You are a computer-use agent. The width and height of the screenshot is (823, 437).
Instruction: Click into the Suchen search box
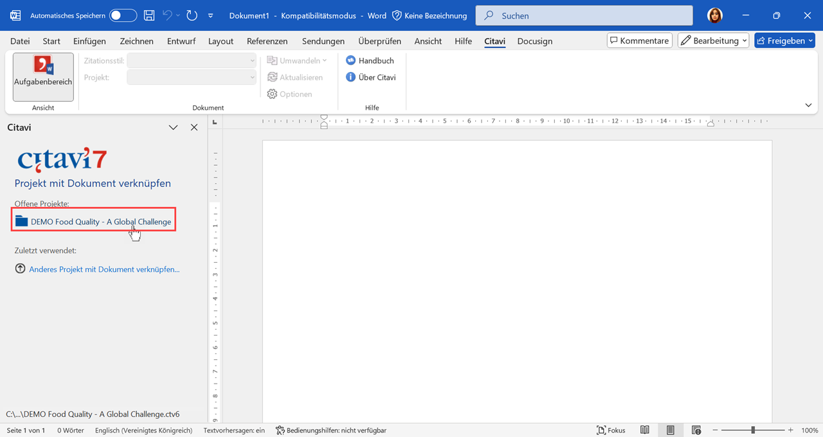(x=584, y=15)
